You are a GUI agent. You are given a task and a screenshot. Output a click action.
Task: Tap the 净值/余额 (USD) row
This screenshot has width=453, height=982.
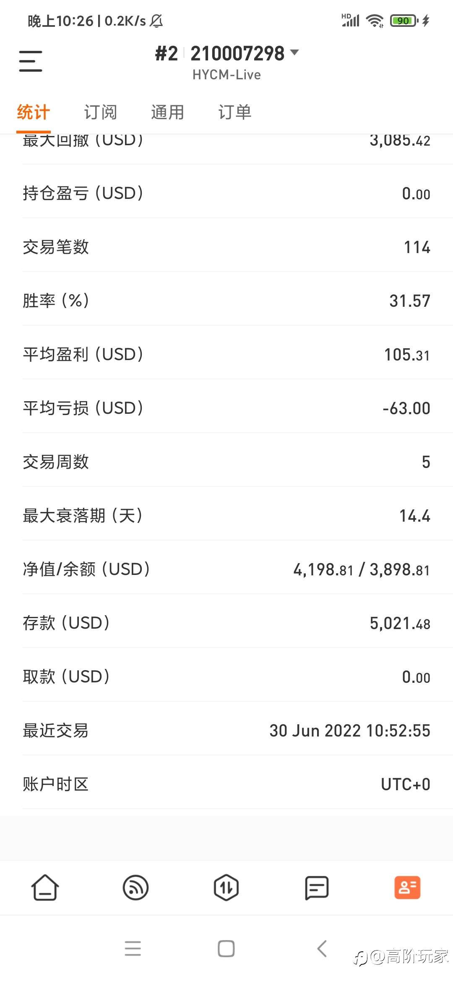point(226,569)
